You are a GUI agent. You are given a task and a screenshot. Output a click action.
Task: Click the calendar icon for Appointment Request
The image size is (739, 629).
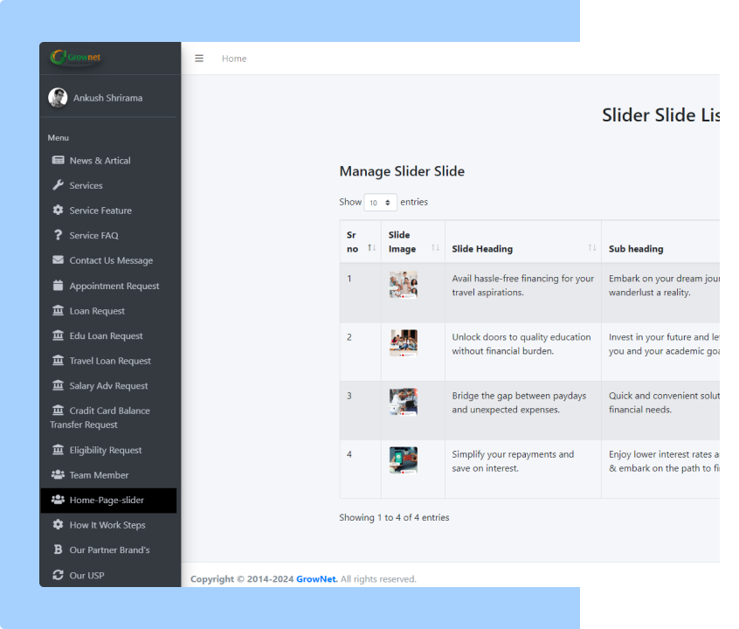pyautogui.click(x=58, y=286)
